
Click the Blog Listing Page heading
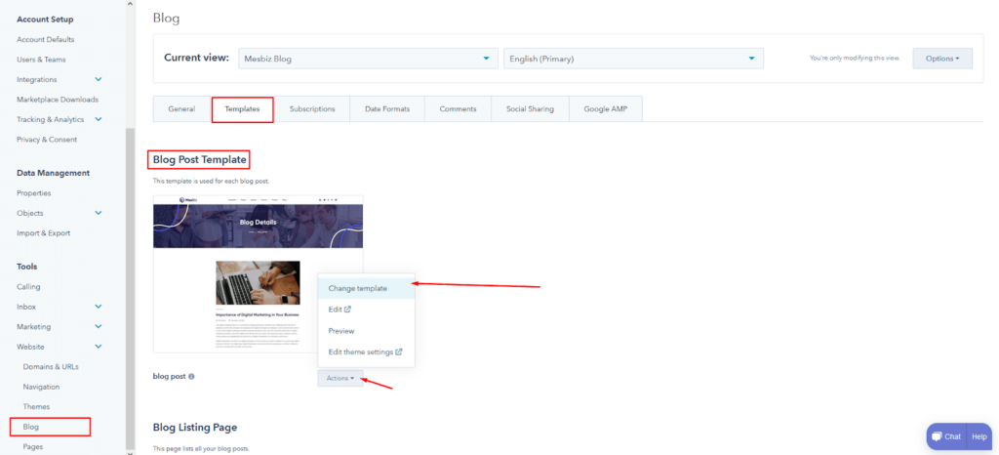tap(195, 427)
